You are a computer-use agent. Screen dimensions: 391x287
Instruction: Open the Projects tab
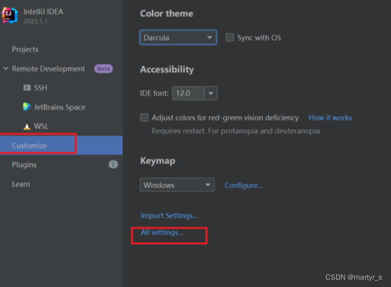25,49
